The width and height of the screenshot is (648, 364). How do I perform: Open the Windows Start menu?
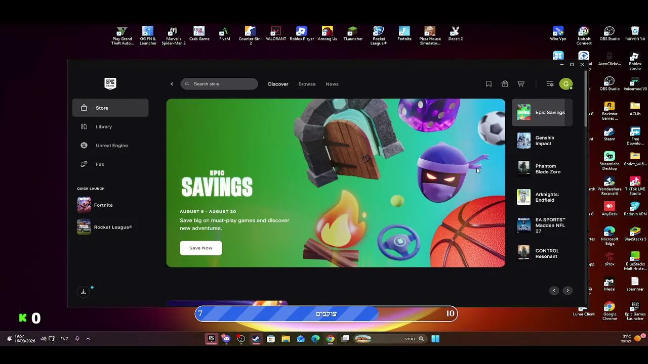point(435,339)
